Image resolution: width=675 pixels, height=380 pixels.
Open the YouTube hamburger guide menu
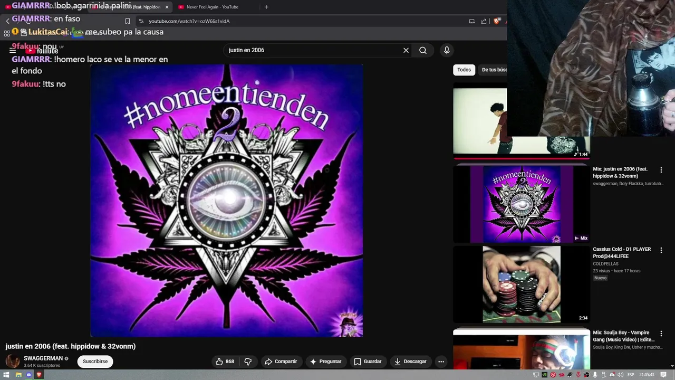tap(13, 51)
